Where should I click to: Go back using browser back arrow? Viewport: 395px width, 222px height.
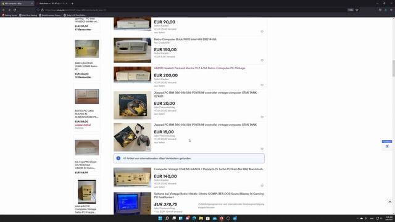[x=4, y=10]
